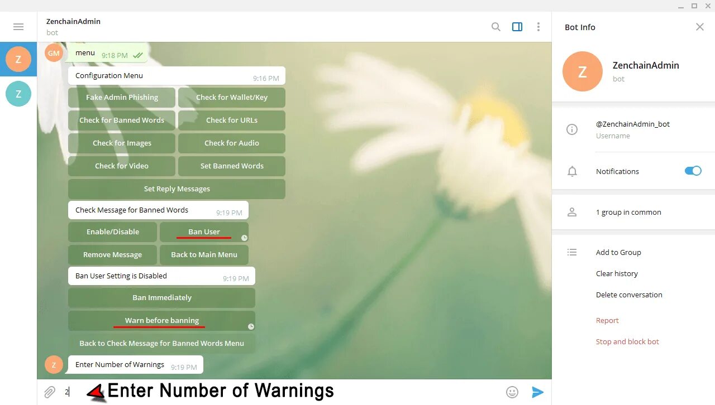Click the groups in common person icon

tap(572, 212)
